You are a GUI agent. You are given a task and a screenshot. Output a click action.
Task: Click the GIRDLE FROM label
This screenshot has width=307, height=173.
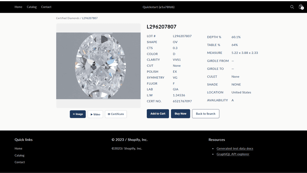point(218,61)
